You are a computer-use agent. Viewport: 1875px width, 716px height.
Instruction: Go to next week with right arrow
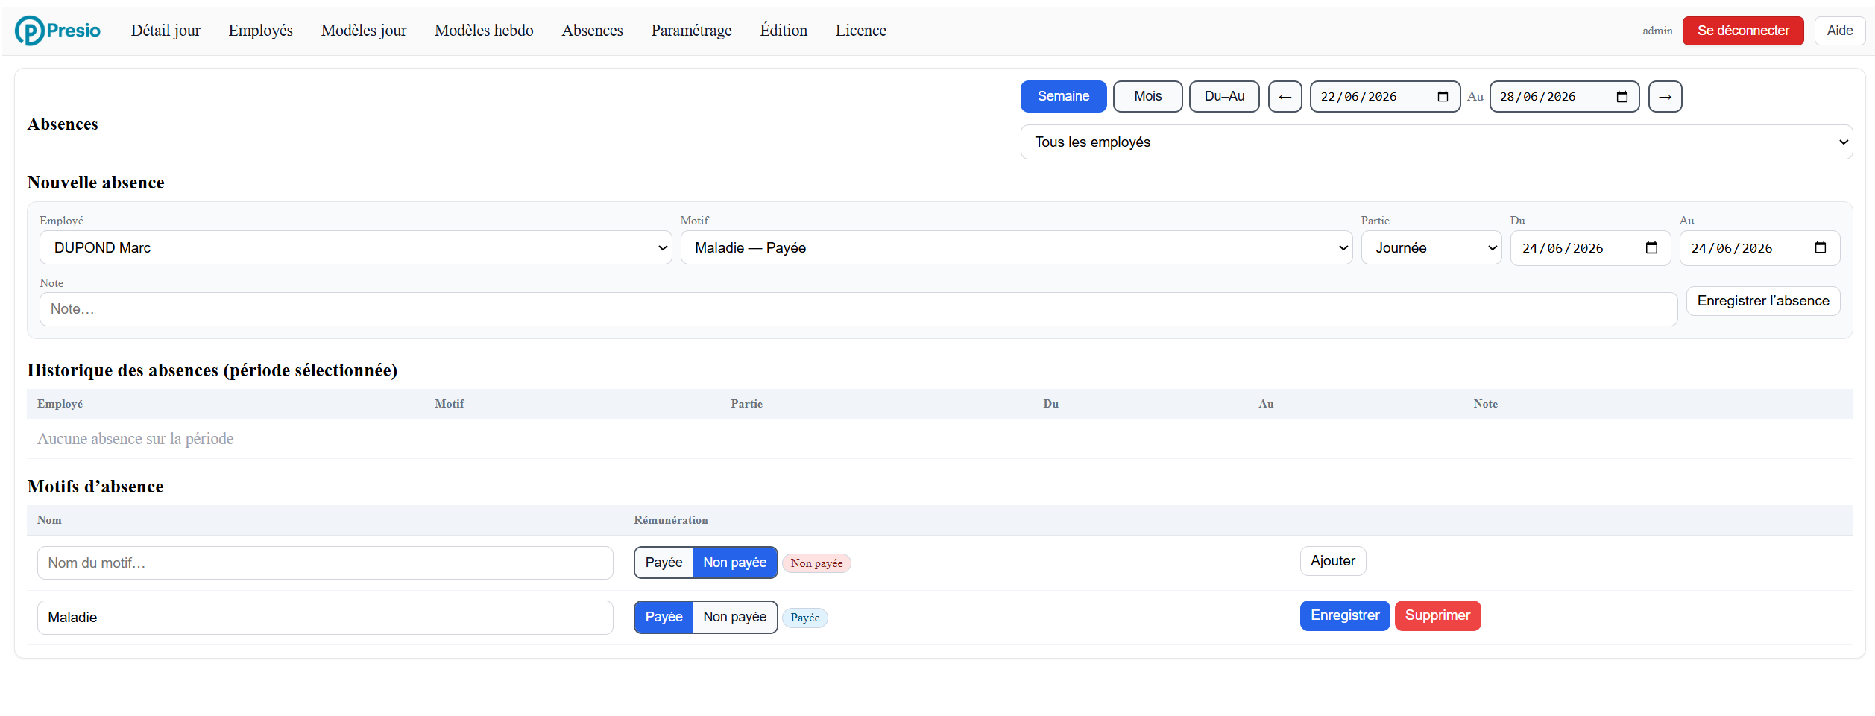tap(1665, 97)
